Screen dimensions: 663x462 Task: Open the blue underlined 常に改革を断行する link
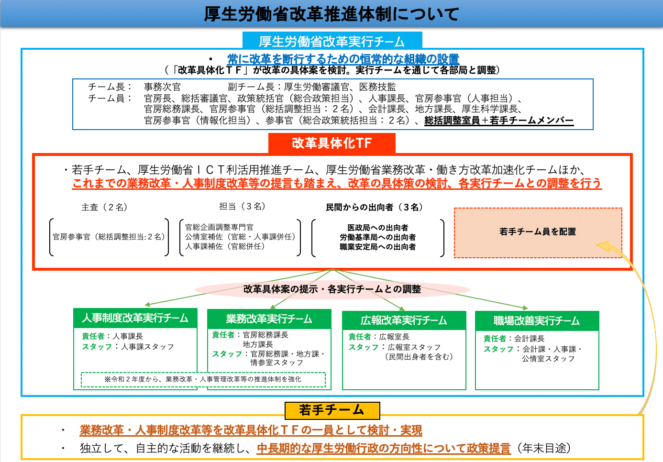tap(343, 59)
